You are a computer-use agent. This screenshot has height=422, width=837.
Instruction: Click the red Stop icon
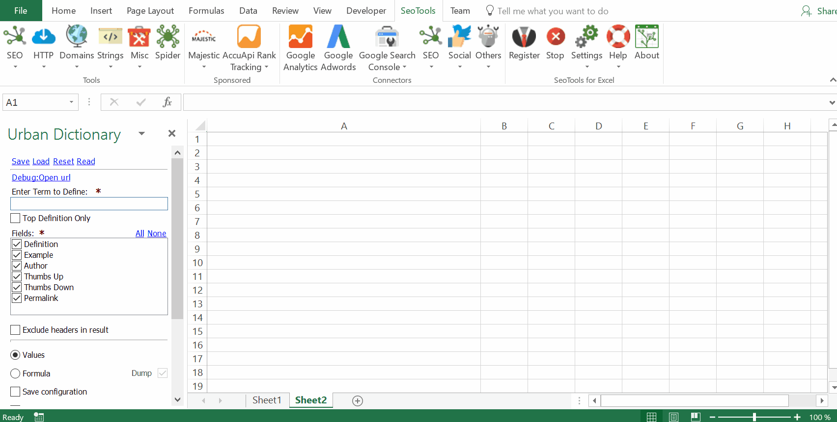pyautogui.click(x=556, y=37)
